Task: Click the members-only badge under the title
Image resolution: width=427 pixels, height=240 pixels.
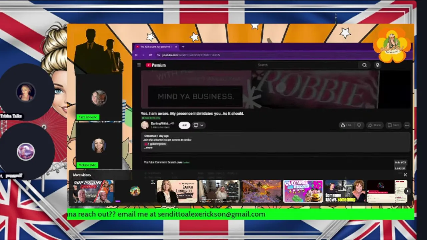Action: pos(151,118)
